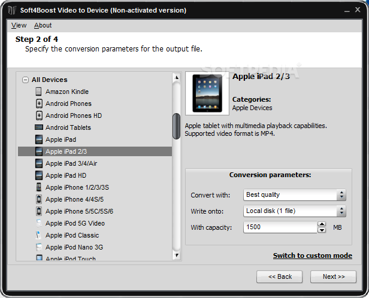Click the Apple iPod 5G Video icon
The height and width of the screenshot is (298, 369).
click(x=39, y=223)
